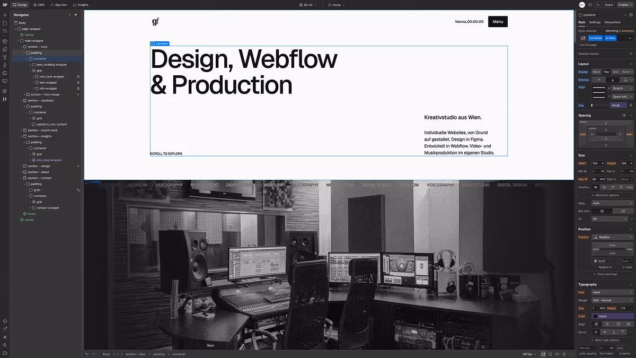636x358 pixels.
Task: Open the comments speech bubble icon
Action: pyautogui.click(x=590, y=5)
